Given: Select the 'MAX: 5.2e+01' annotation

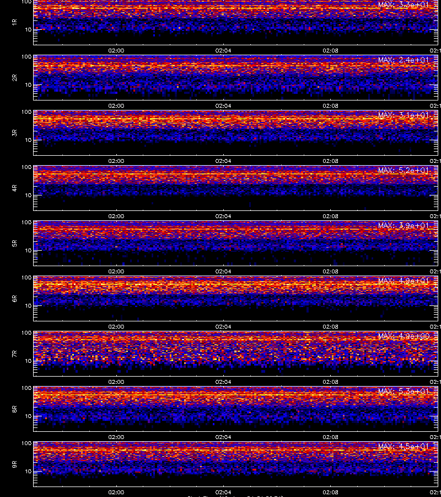Looking at the screenshot, I should (404, 170).
